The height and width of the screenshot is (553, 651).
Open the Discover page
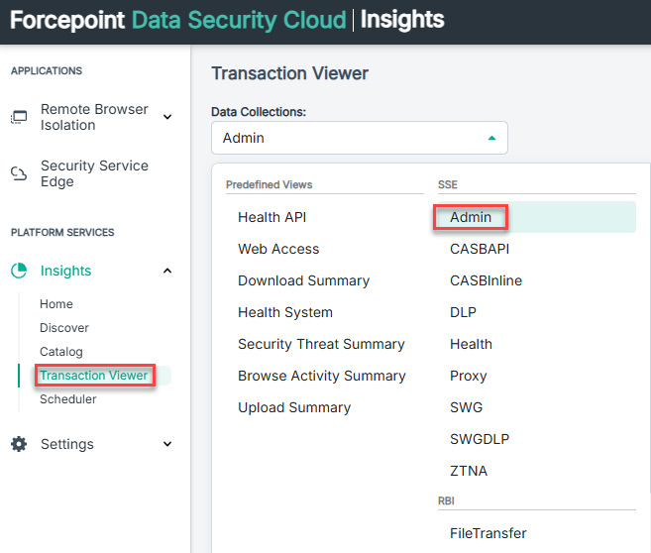64,328
